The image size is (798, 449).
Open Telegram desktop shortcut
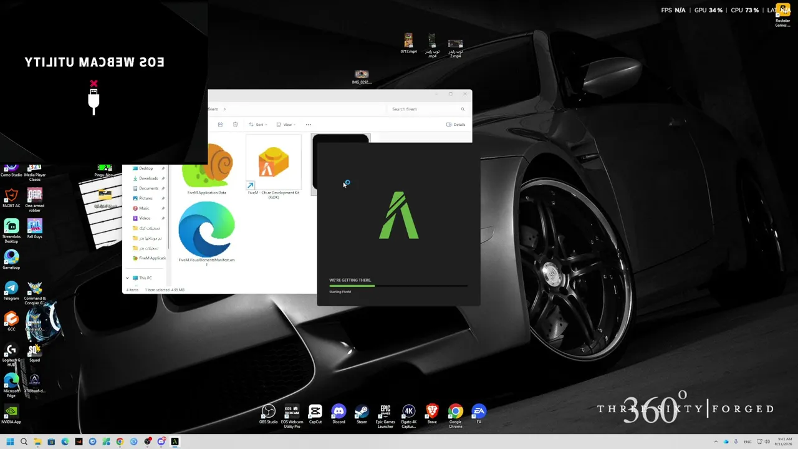tap(11, 291)
